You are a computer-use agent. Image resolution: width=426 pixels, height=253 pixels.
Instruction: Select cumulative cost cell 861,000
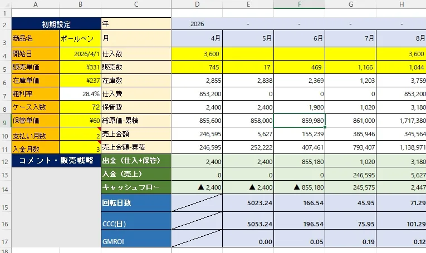(x=350, y=121)
